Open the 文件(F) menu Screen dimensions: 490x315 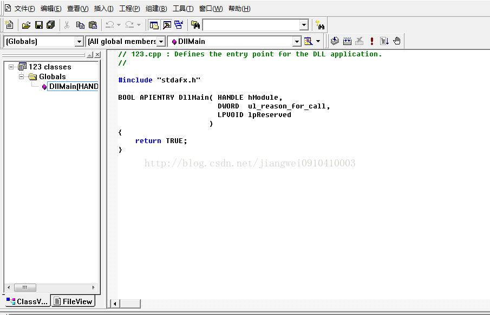25,9
